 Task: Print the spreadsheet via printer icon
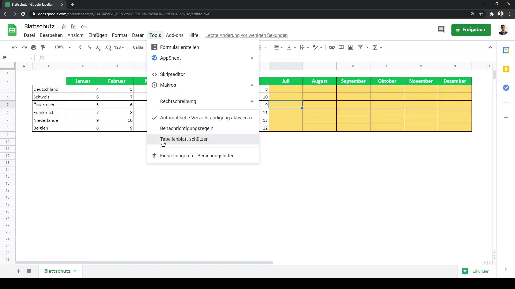(34, 47)
